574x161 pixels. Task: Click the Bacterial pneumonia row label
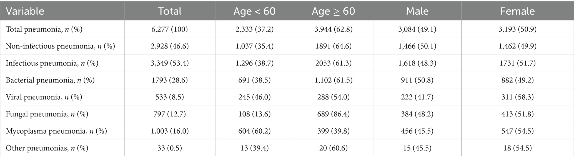50,80
